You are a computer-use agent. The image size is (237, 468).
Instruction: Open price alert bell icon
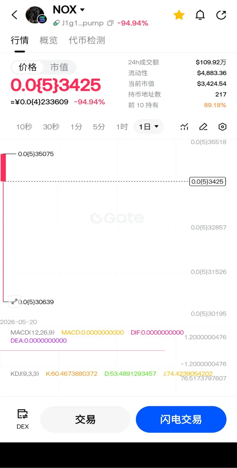click(x=200, y=15)
